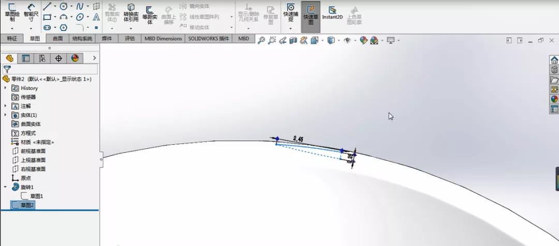Toggle Instant2D mode

pyautogui.click(x=332, y=12)
